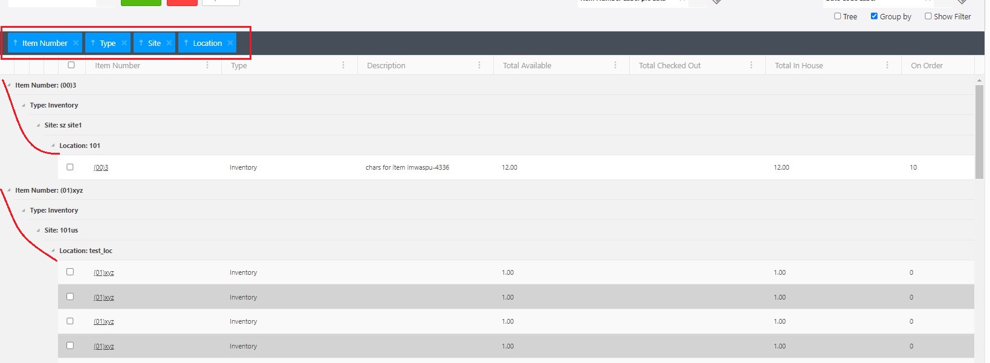
Task: Collapse the Location: 101 group
Action: [x=53, y=146]
